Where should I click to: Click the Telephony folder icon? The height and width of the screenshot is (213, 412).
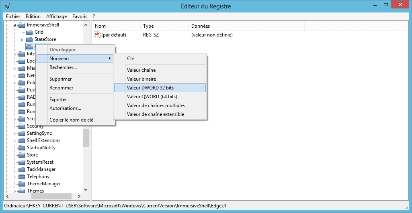pos(22,176)
